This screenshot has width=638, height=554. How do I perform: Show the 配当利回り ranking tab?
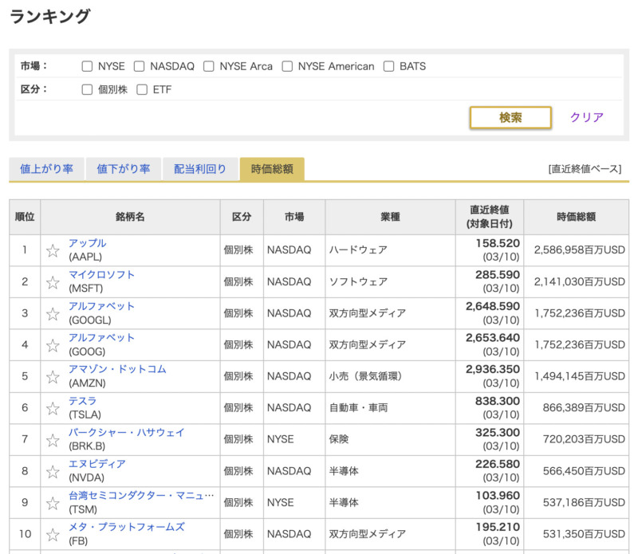click(200, 169)
